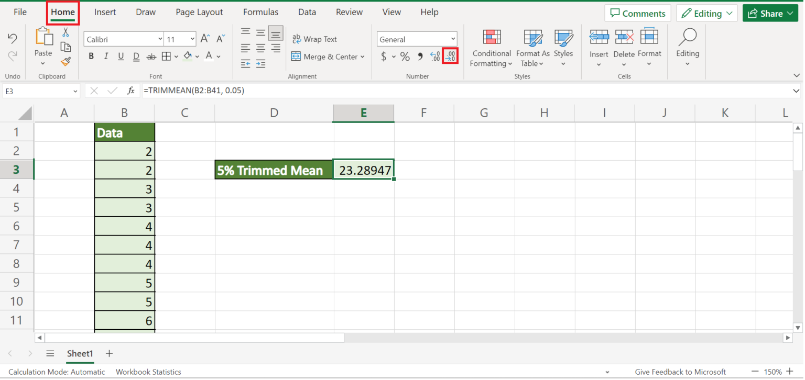Toggle italic formatting
This screenshot has height=380, width=805.
(x=105, y=56)
